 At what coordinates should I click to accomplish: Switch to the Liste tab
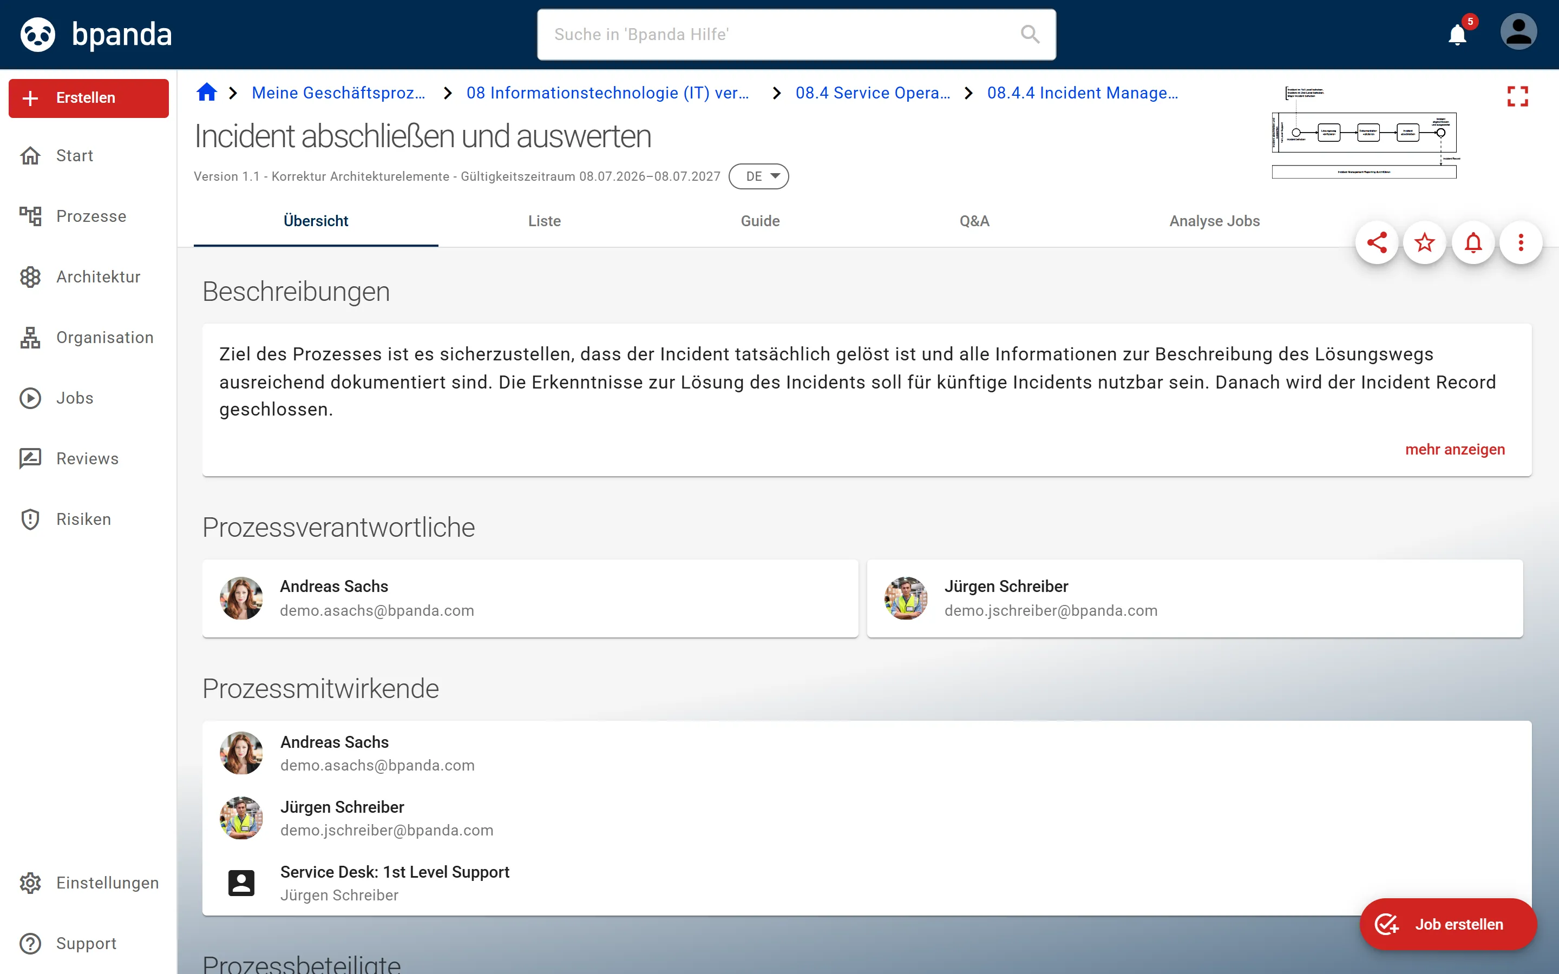545,222
